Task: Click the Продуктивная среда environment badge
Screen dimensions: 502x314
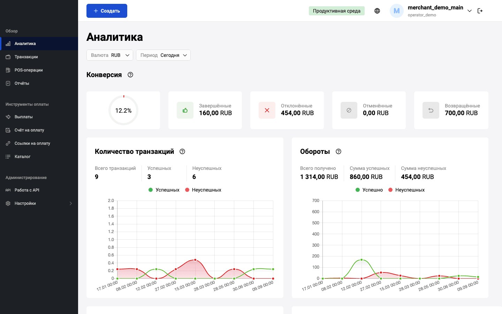Action: coord(337,11)
